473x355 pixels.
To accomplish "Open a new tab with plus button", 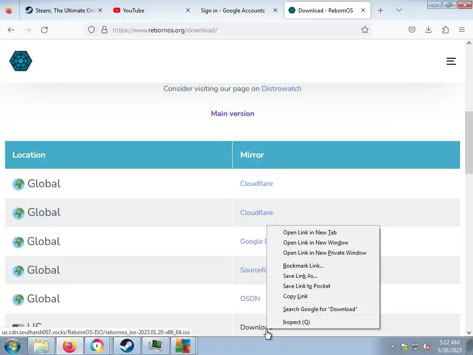I will pyautogui.click(x=381, y=11).
